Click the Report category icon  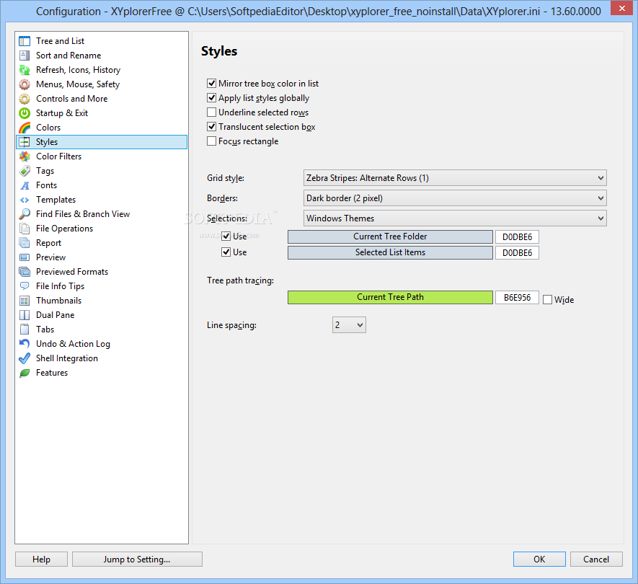coord(25,243)
